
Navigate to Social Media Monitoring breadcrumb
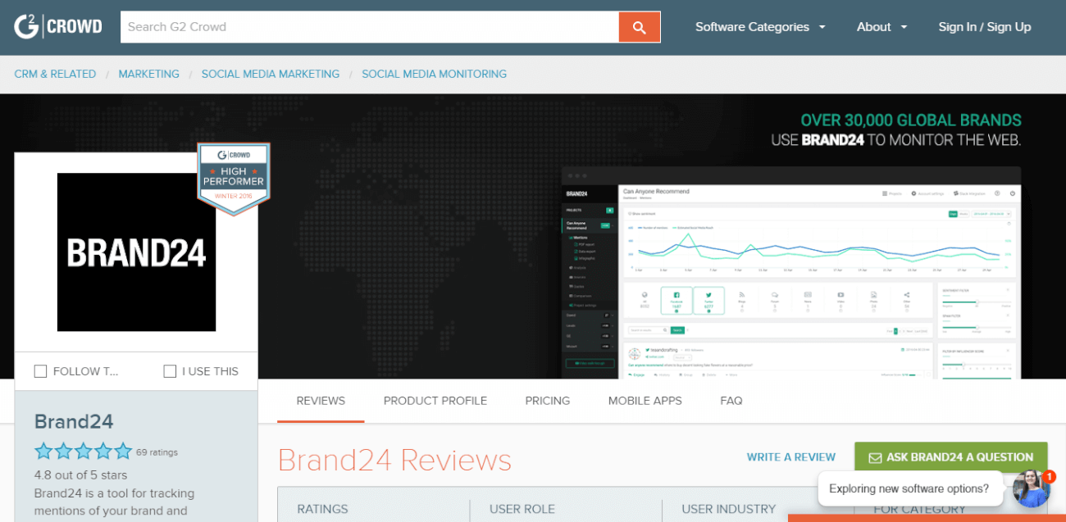(434, 74)
